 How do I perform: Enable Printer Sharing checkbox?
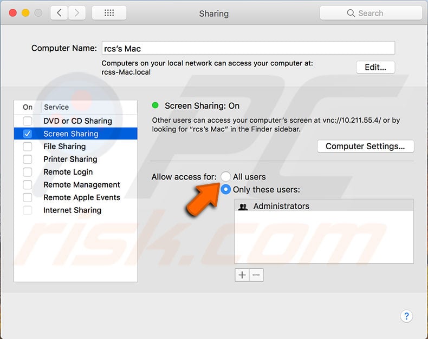(x=27, y=159)
